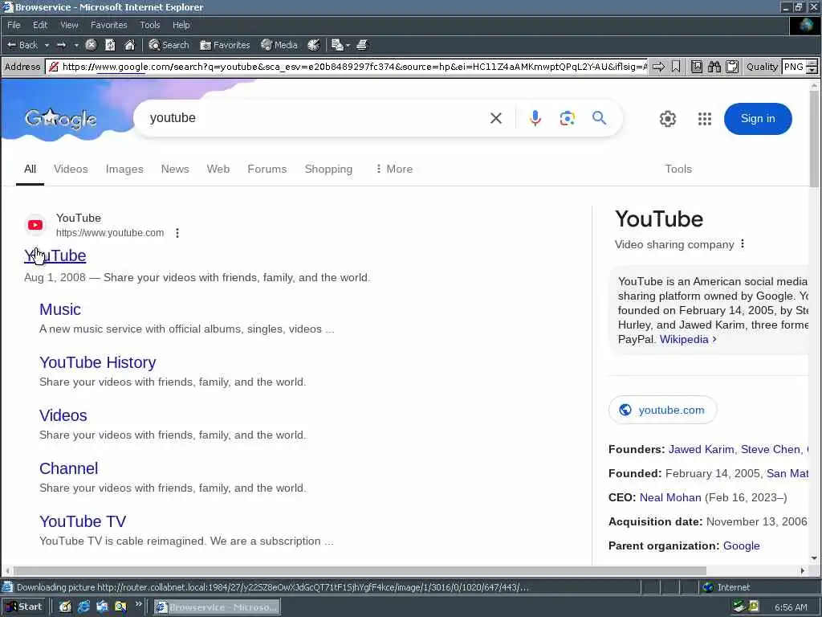The width and height of the screenshot is (822, 617).
Task: Switch to the Images tab
Action: [x=124, y=169]
